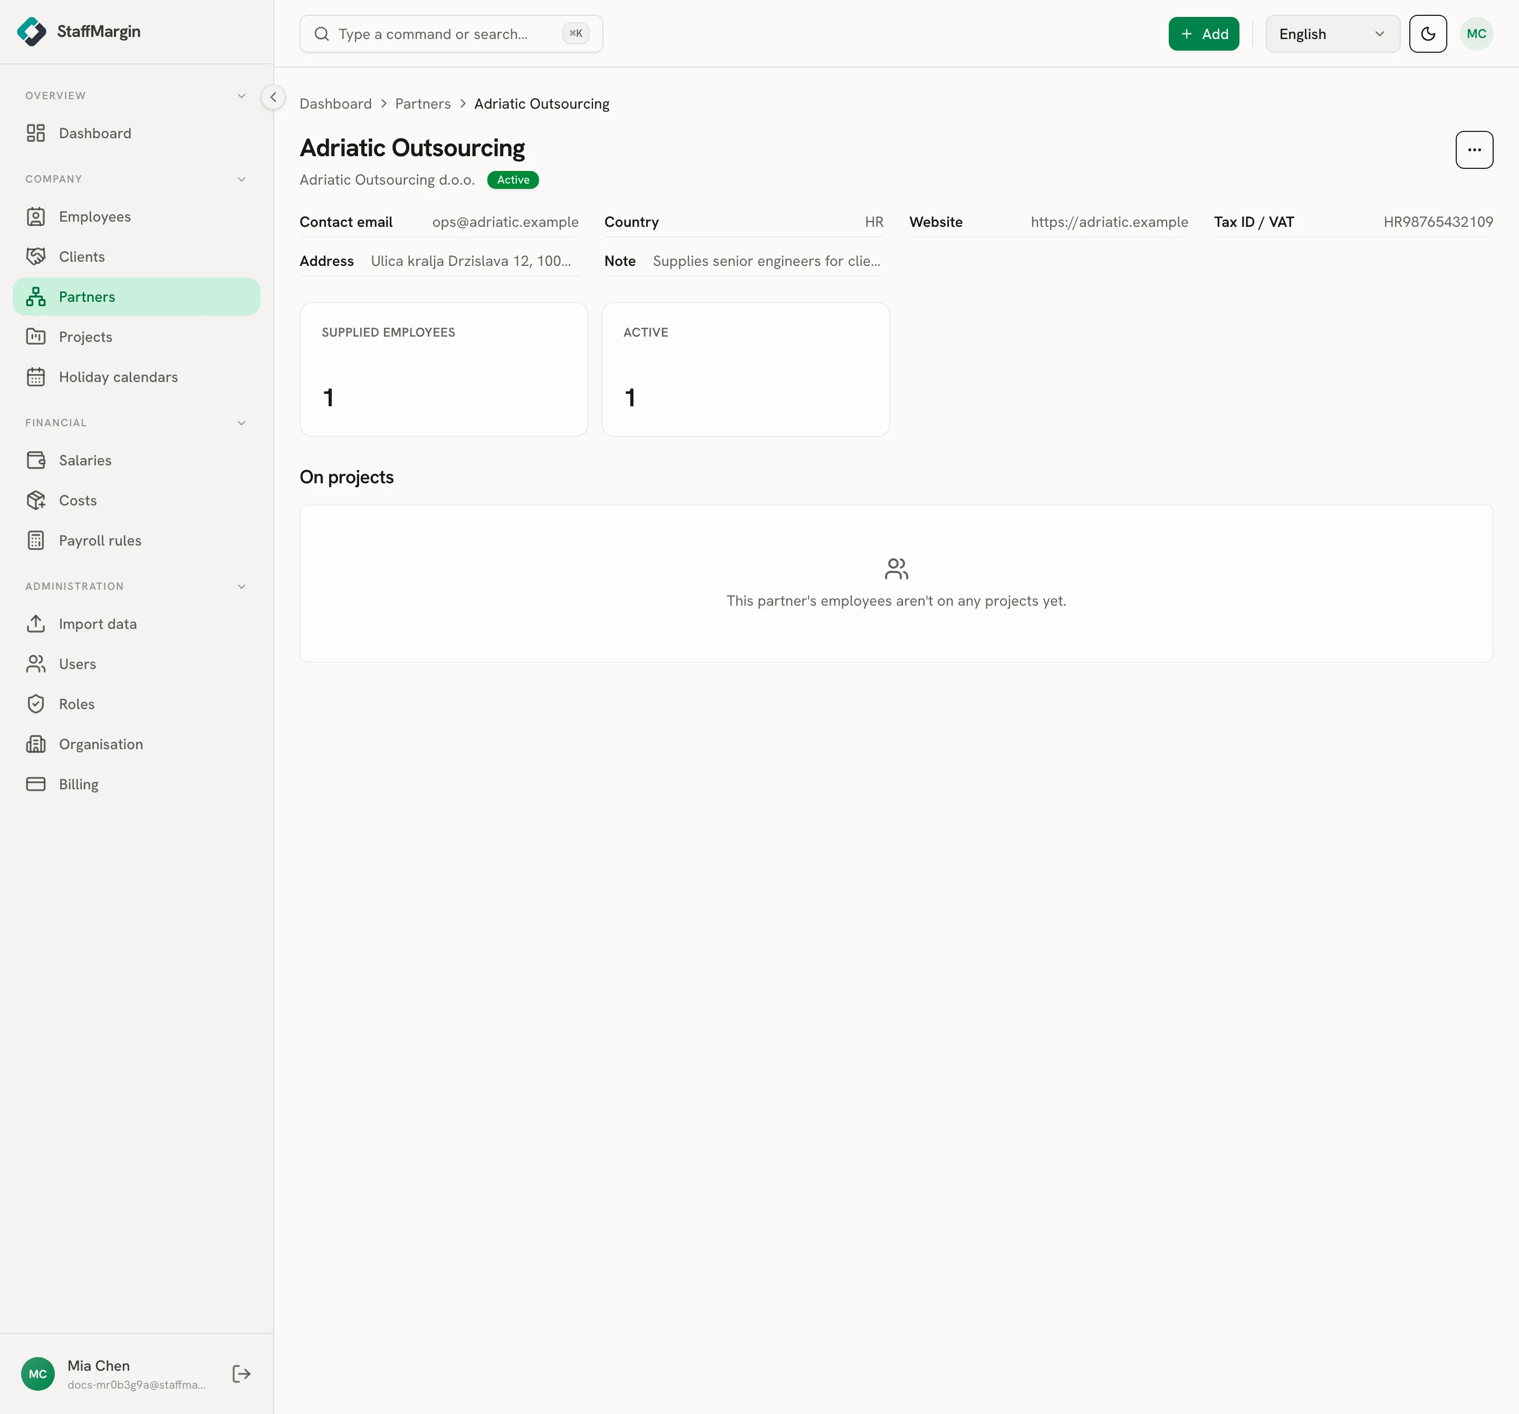Click the log out icon beside Mia Chen

pyautogui.click(x=242, y=1374)
